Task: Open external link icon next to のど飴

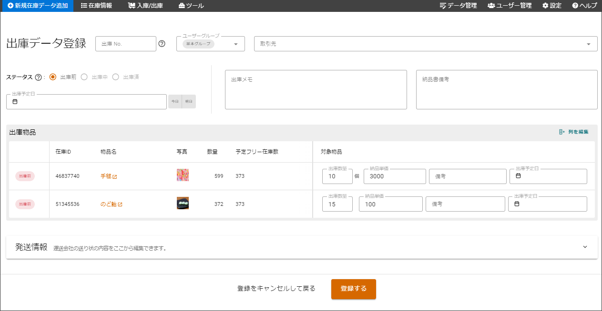Action: pos(120,204)
